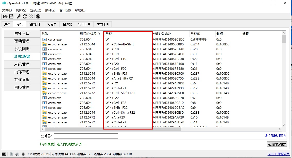Select the 系统热键 sidebar entry
The height and width of the screenshot is (158, 292).
click(x=22, y=57)
